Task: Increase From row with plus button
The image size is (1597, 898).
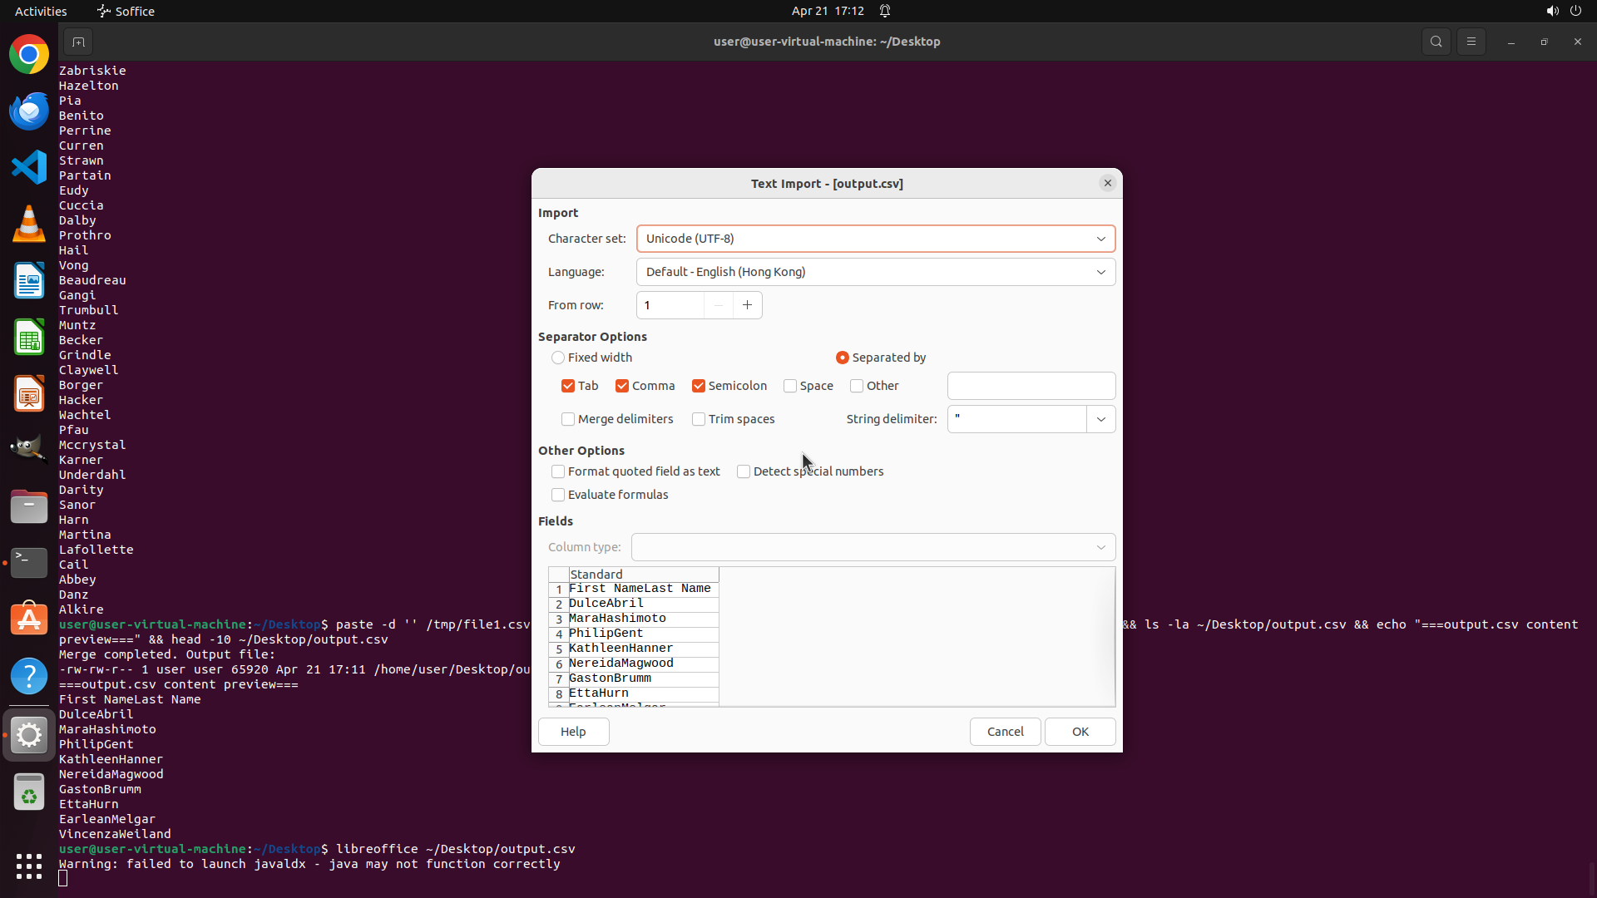Action: 747,305
